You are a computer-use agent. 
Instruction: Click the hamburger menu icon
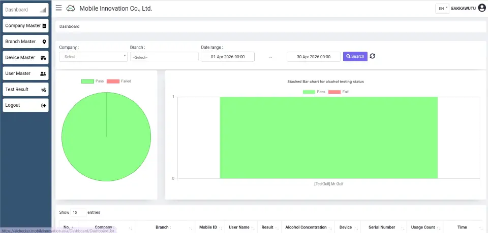59,8
